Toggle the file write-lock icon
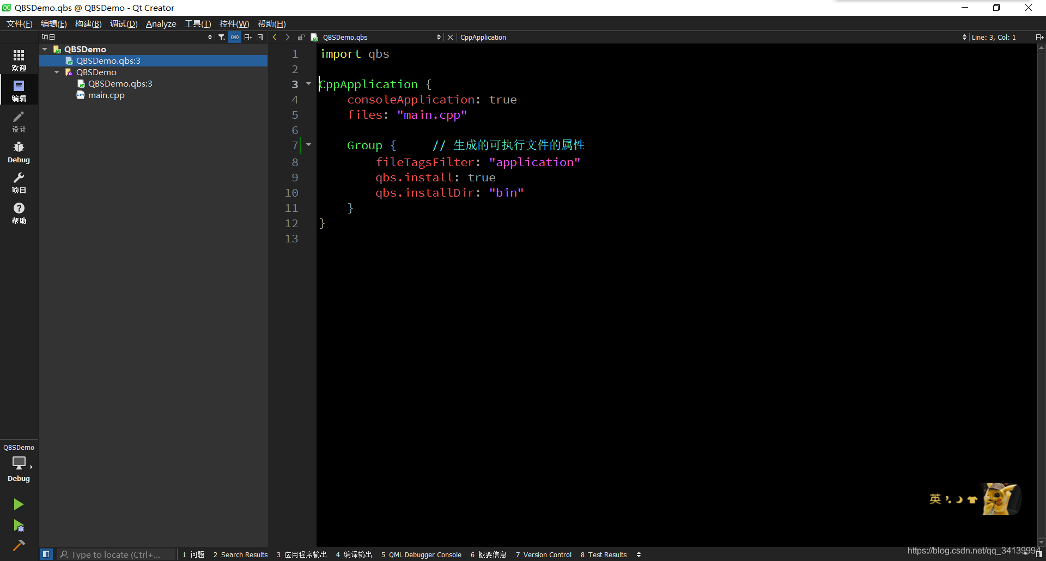1046x561 pixels. tap(301, 37)
